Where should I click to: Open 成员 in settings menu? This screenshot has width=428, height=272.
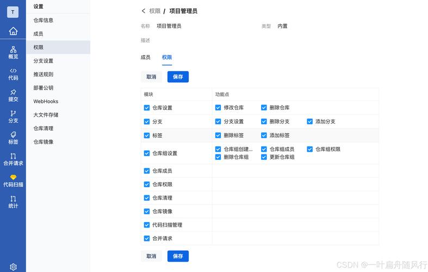coord(58,34)
